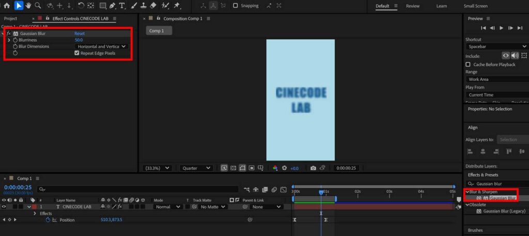Toggle transparency grid in composition viewer

click(233, 168)
